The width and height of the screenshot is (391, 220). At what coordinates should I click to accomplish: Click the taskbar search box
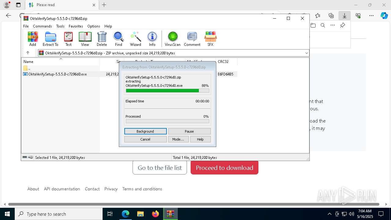(x=59, y=214)
